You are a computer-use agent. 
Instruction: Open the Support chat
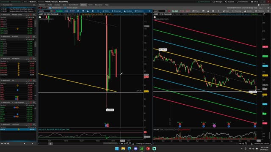[230, 2]
